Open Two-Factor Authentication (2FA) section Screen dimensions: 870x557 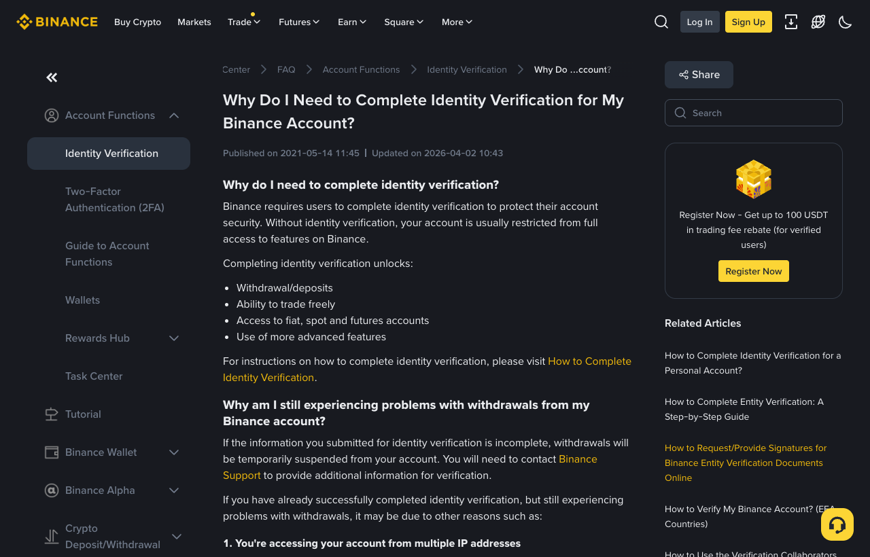tap(115, 200)
